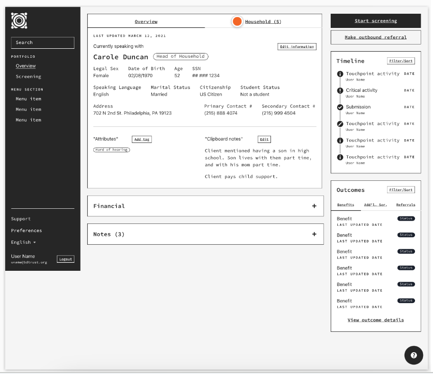Click the last Touchpoint activity info icon

coord(340,157)
